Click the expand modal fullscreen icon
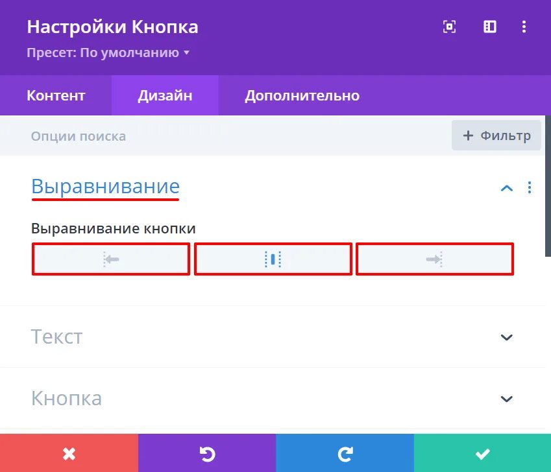The height and width of the screenshot is (472, 551). [450, 27]
